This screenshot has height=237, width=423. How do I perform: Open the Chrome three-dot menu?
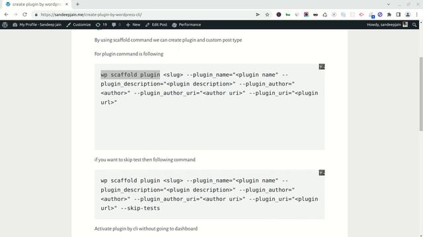[x=417, y=14]
